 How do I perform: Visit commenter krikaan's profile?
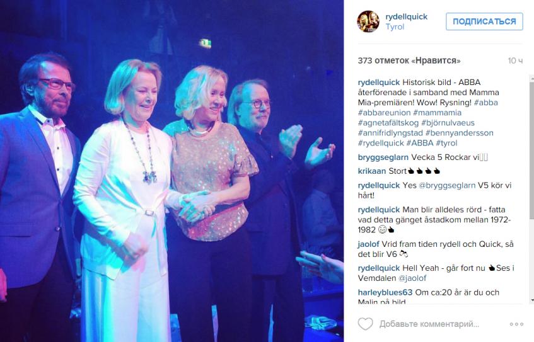pyautogui.click(x=372, y=171)
